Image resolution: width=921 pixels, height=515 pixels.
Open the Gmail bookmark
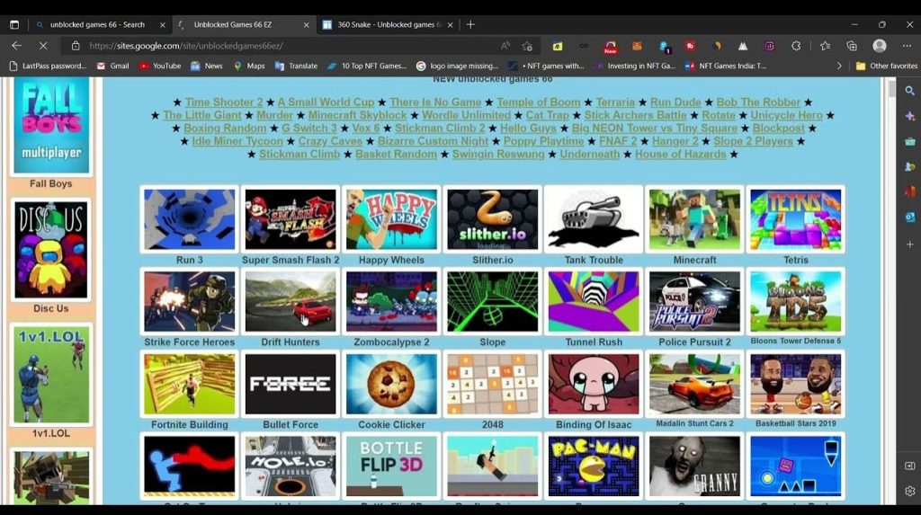(x=112, y=66)
